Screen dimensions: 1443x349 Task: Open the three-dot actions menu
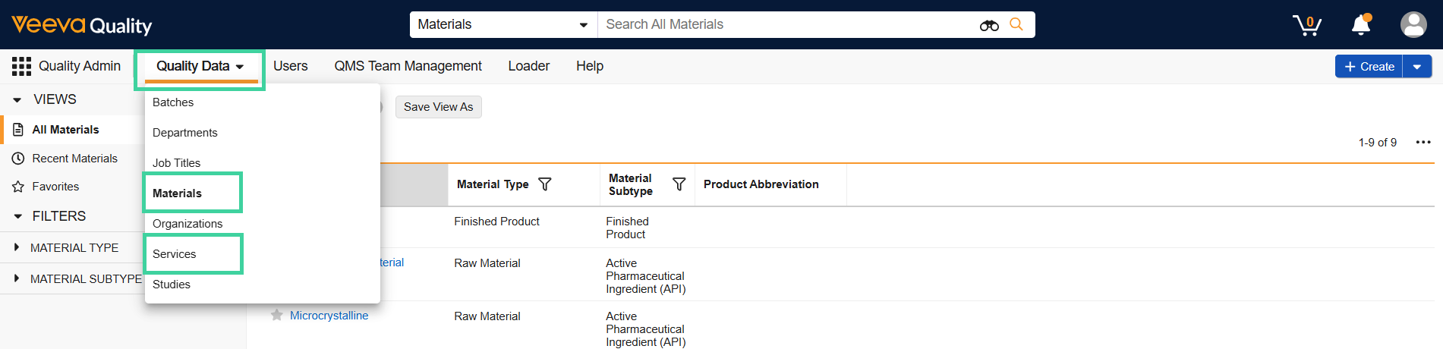1423,142
